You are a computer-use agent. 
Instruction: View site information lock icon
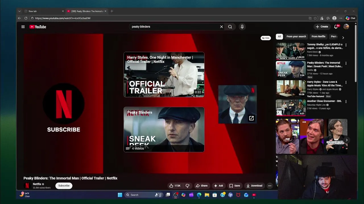pyautogui.click(x=32, y=18)
